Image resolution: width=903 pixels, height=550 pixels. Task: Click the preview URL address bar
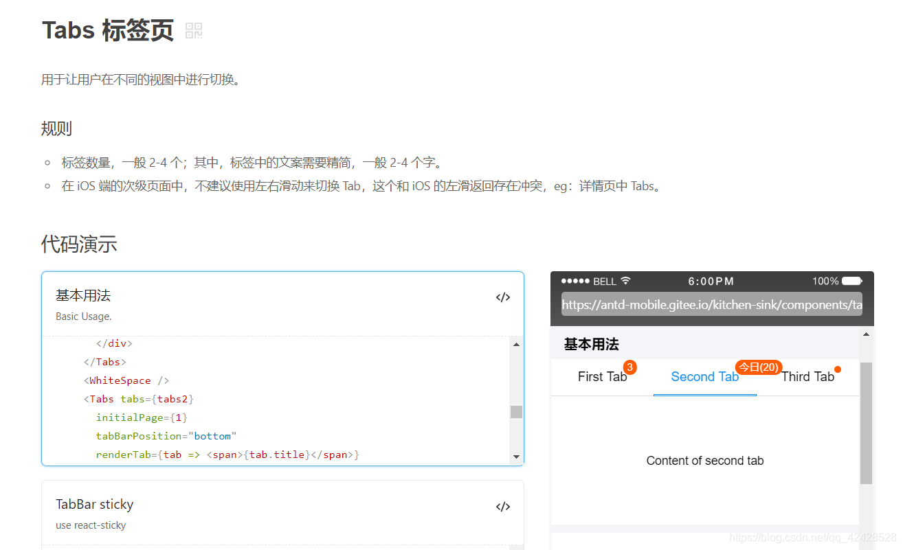coord(712,304)
